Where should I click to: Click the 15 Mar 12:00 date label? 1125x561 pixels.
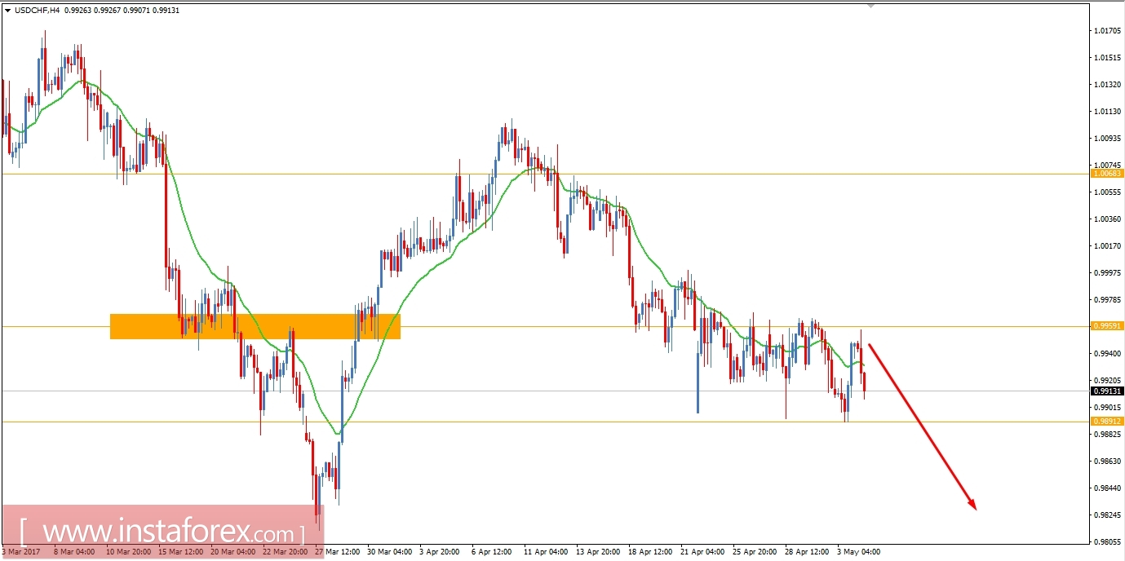tap(182, 552)
